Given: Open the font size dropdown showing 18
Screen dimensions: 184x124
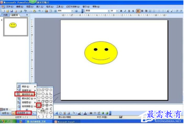Looking at the screenshot, I should [117, 11].
